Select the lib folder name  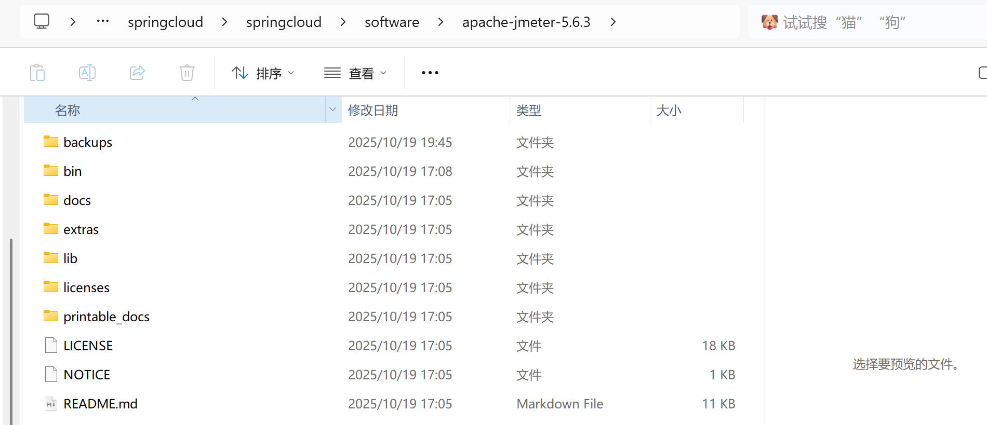coord(70,258)
